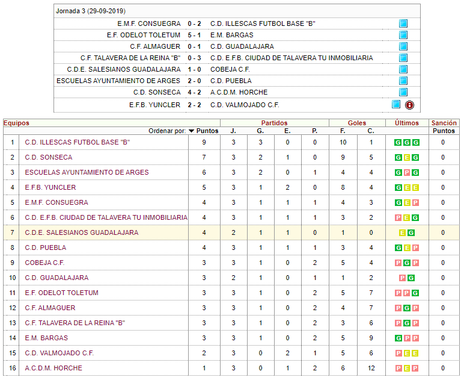Open A.C.D.M. Horche team link in standings
This screenshot has height=380, width=461.
[x=53, y=368]
